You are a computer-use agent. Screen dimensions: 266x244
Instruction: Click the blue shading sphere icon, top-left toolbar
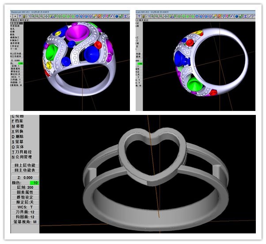pyautogui.click(x=116, y=16)
